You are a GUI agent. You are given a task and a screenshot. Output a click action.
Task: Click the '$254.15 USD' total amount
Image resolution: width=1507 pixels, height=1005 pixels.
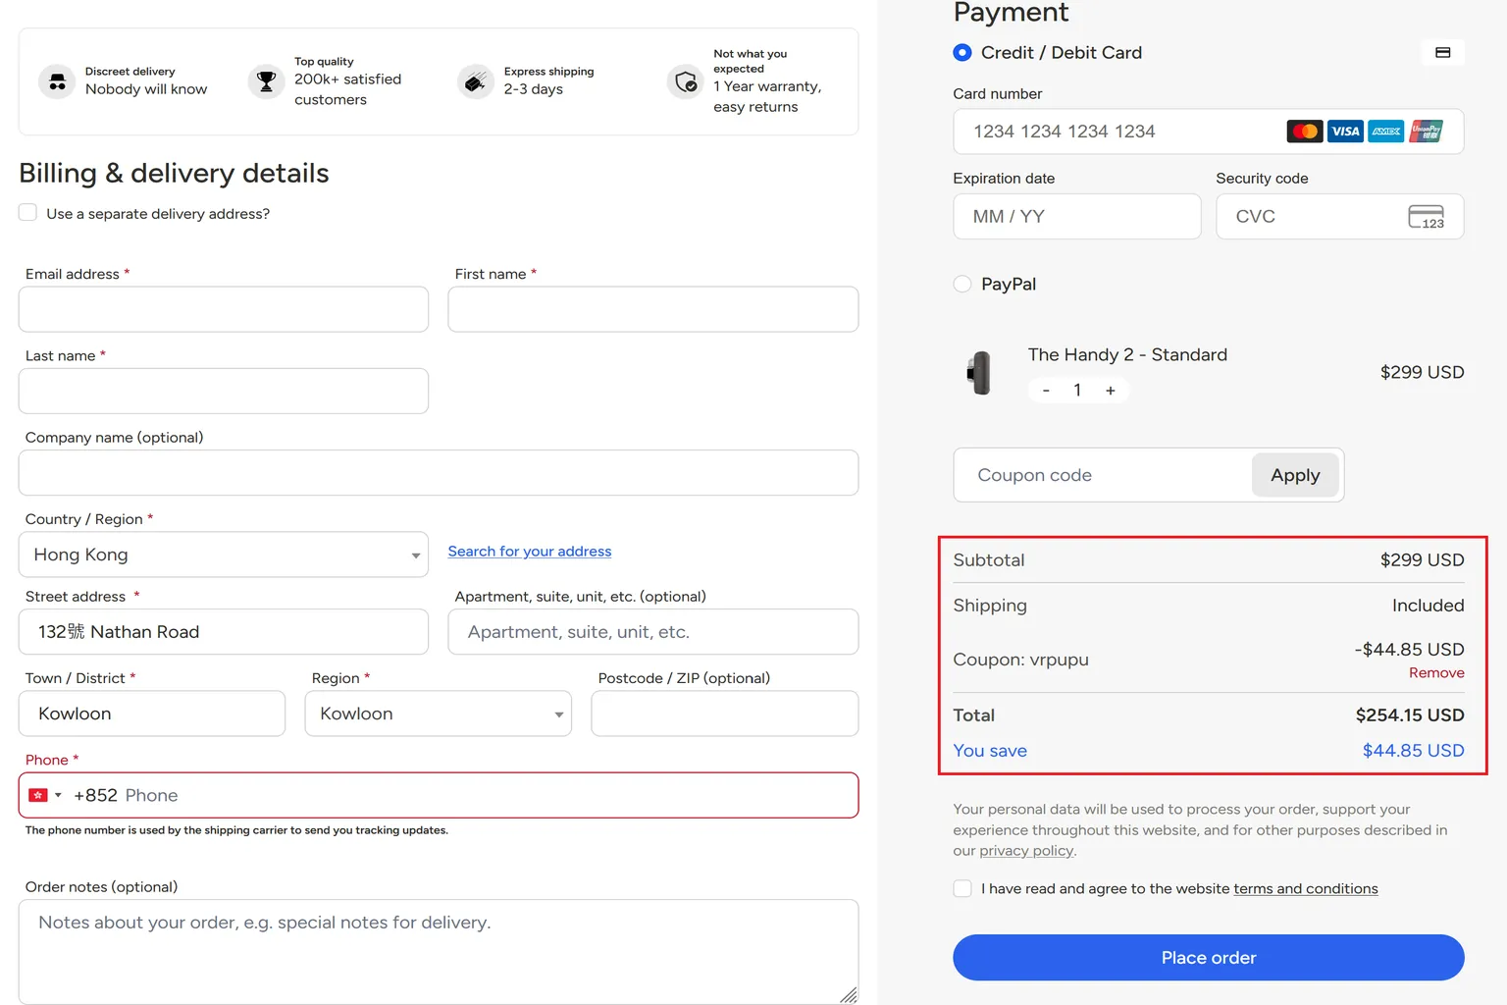click(x=1410, y=715)
